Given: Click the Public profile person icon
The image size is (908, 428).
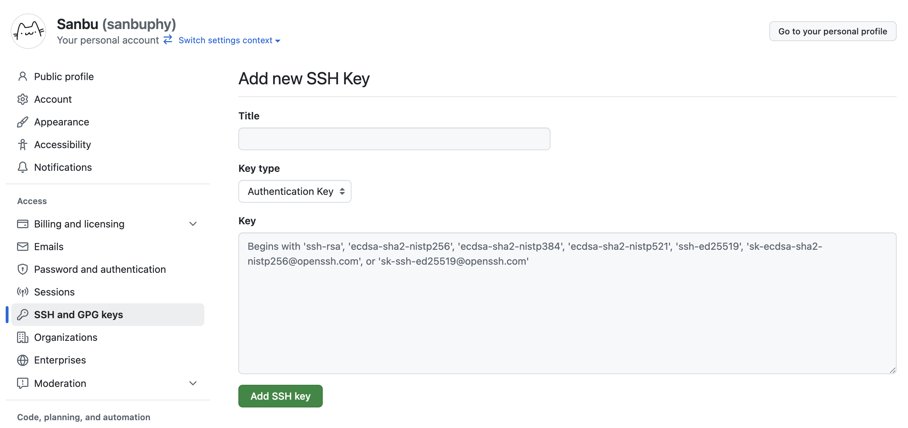Looking at the screenshot, I should pyautogui.click(x=22, y=77).
